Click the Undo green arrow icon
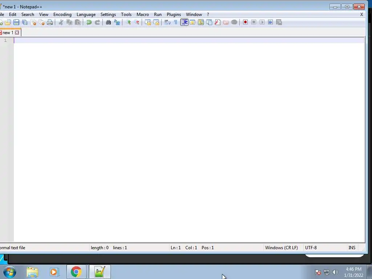Viewport: 372px width, 279px height. pos(89,22)
